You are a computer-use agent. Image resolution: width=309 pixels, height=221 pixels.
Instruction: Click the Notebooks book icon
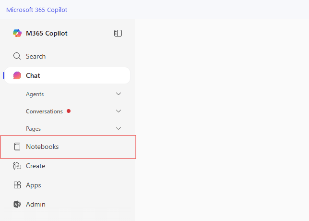coord(17,147)
